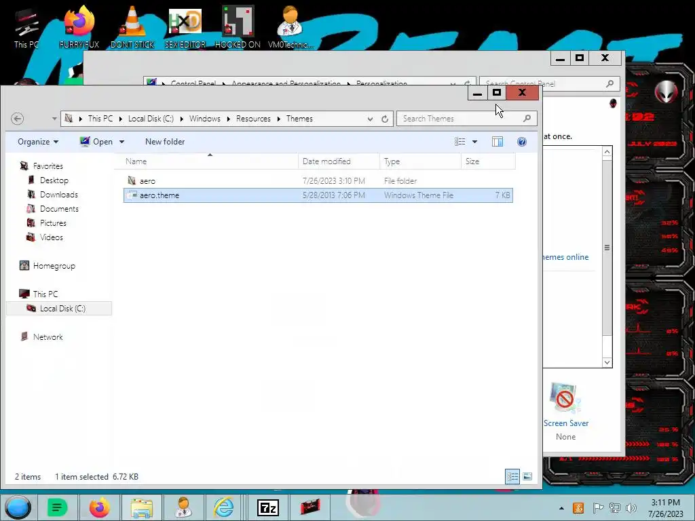Click Resources segment in address path
This screenshot has height=521, width=695.
click(x=253, y=118)
